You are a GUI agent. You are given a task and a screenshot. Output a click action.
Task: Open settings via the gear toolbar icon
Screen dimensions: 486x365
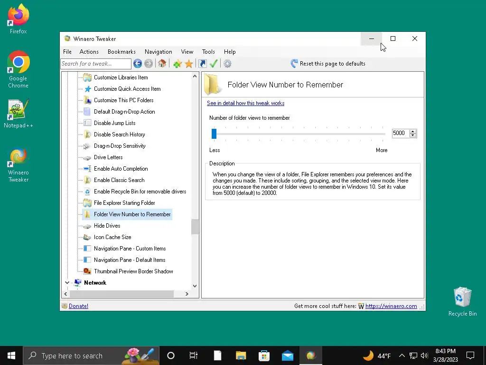[x=227, y=64]
